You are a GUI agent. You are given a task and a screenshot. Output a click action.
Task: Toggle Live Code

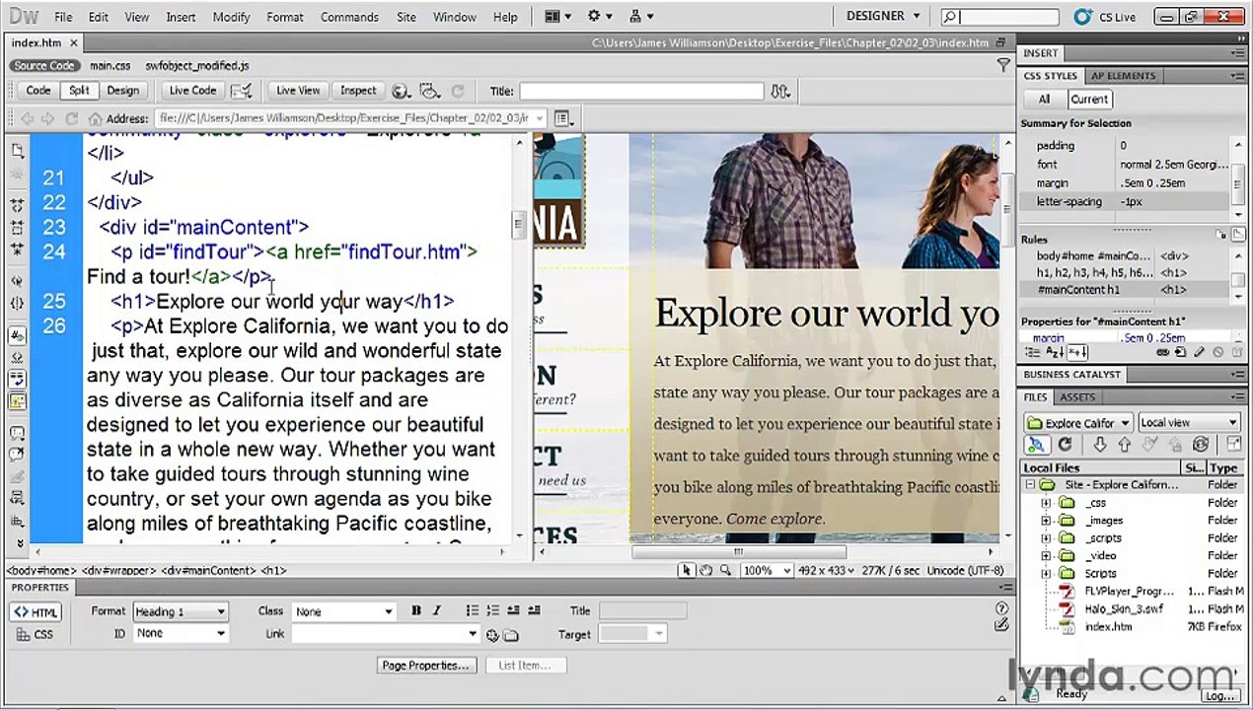[192, 91]
